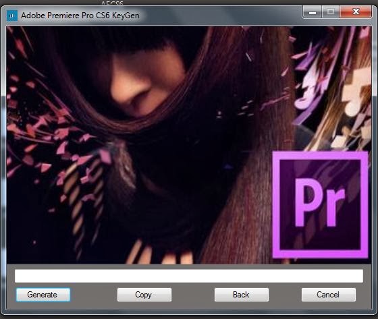Cancel the KeyGen dialog
This screenshot has width=378, height=319.
click(328, 295)
